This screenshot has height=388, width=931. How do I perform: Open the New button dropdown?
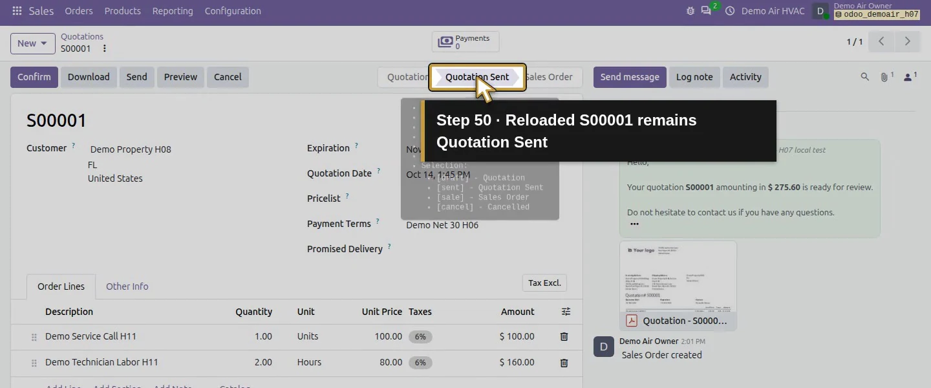[33, 43]
